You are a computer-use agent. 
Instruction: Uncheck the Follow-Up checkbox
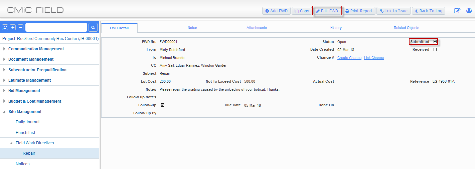[x=162, y=105]
